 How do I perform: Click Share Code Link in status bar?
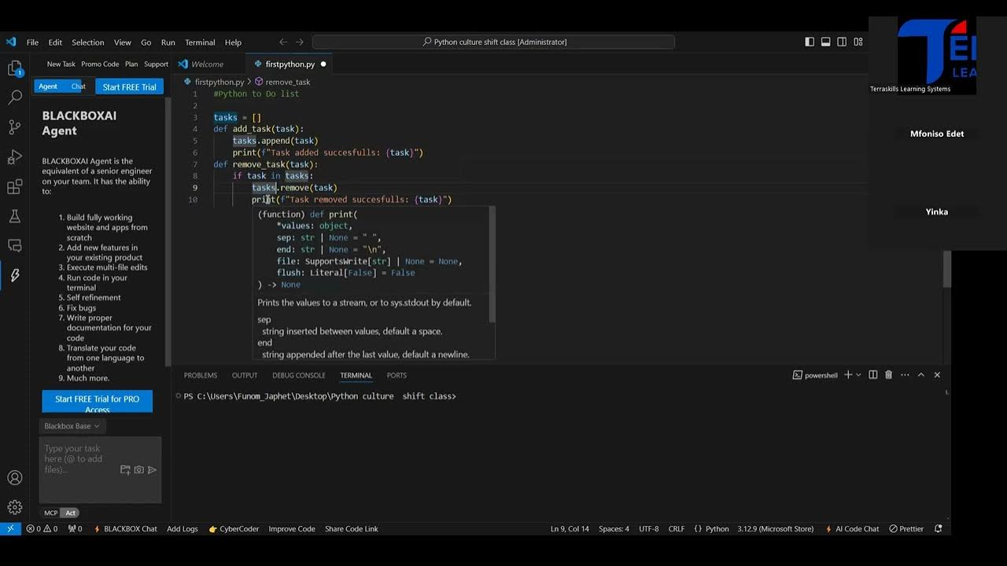coord(352,529)
